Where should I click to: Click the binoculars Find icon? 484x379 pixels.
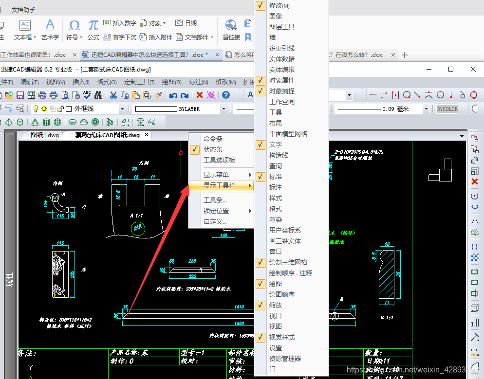(x=98, y=95)
